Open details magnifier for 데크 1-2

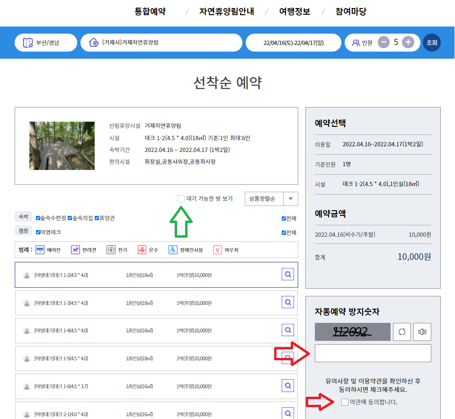click(288, 274)
